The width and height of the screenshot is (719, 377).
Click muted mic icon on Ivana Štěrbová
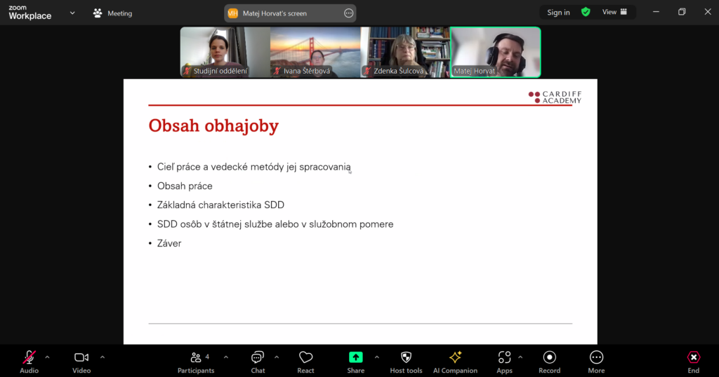point(277,71)
